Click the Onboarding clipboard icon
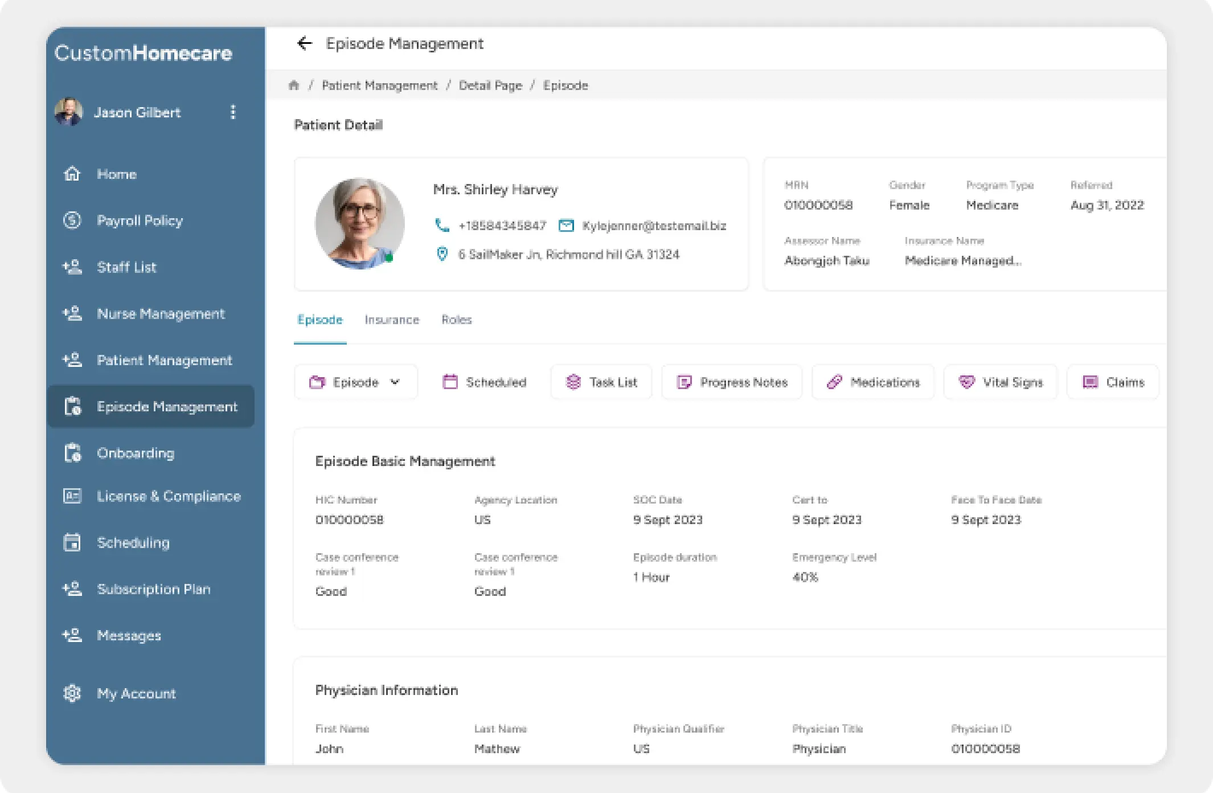Viewport: 1213px width, 793px height. click(x=72, y=453)
